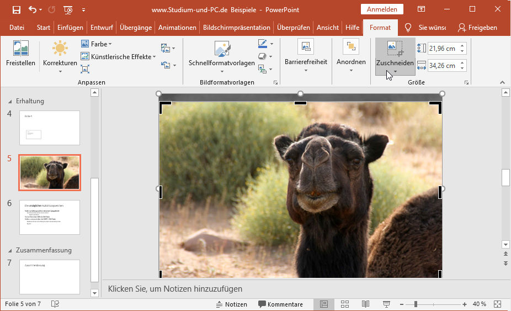Open the Hilfe tab

tap(352, 28)
